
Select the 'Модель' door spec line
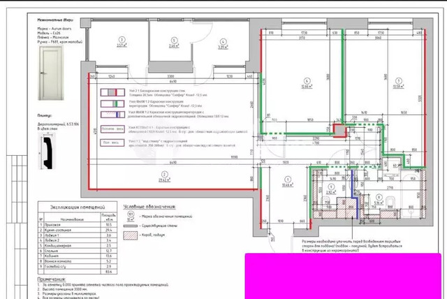point(49,33)
